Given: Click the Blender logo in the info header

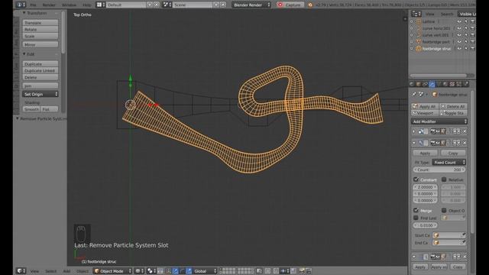Looking at the screenshot, I should coord(310,5).
